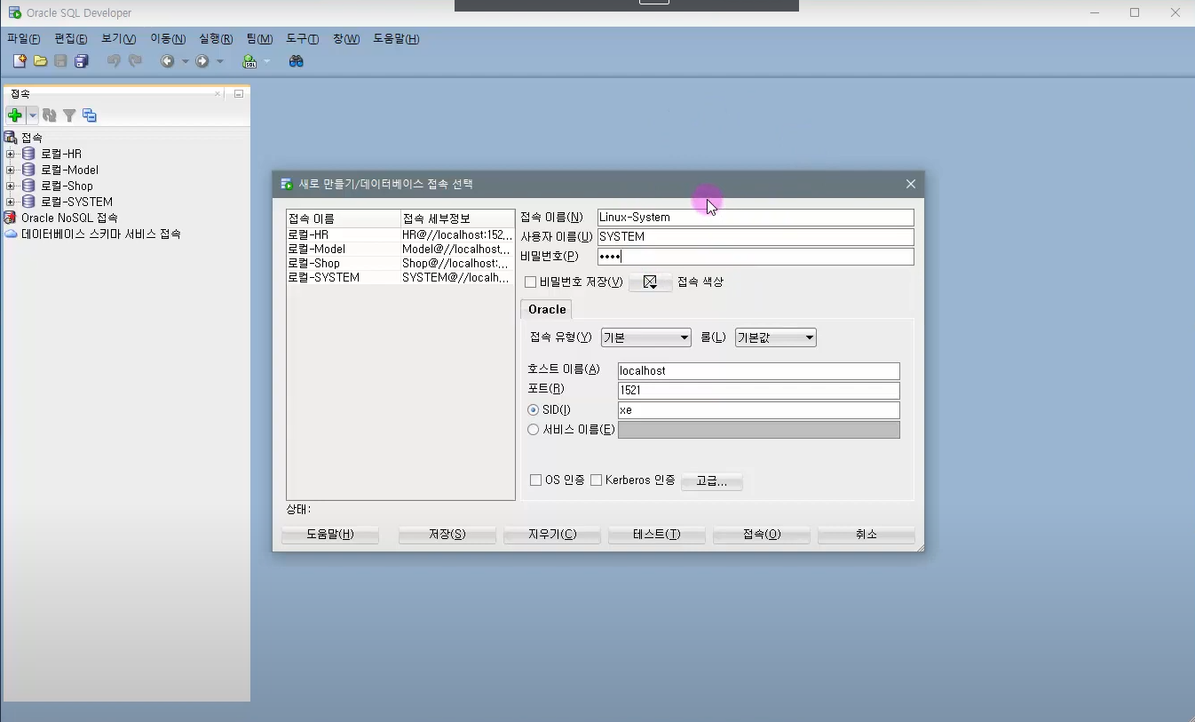
Task: Click the green plus New Connection icon
Action: coord(15,115)
